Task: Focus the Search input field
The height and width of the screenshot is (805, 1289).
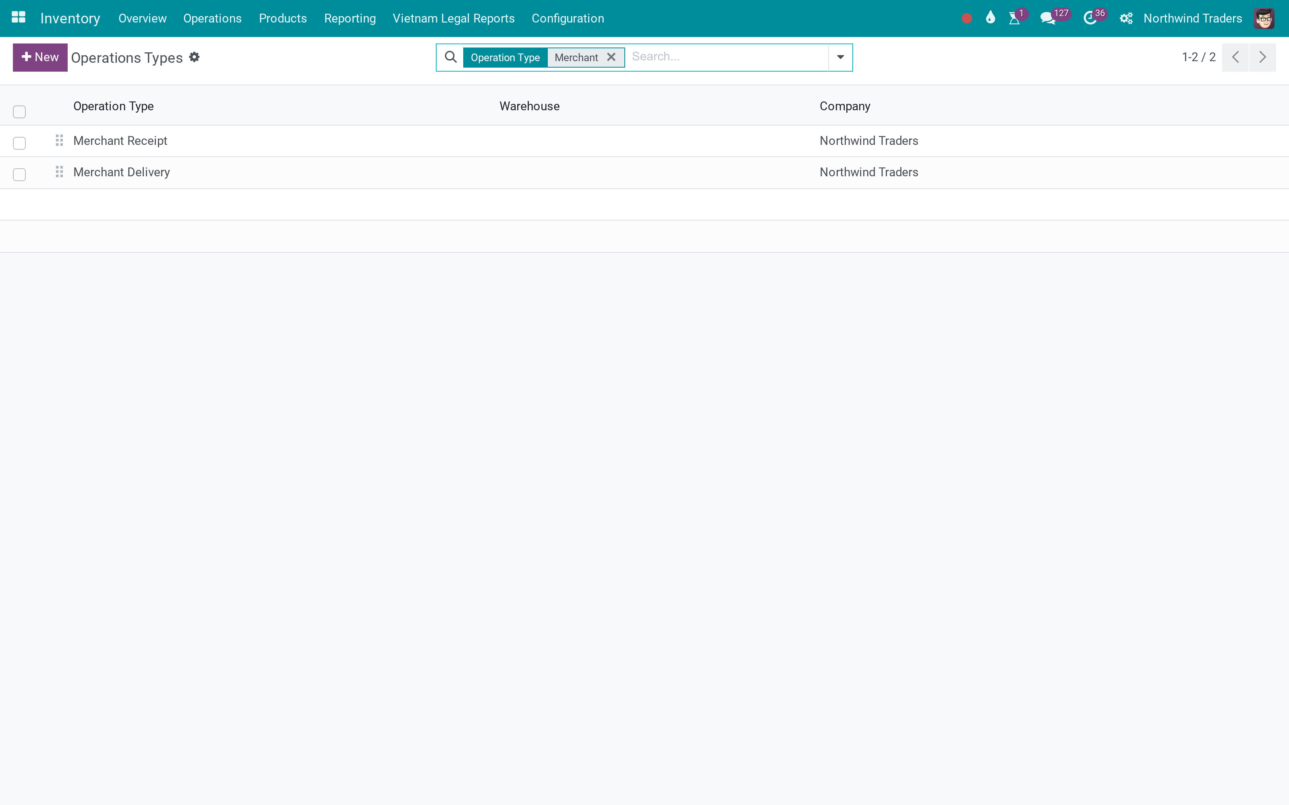Action: click(x=727, y=56)
